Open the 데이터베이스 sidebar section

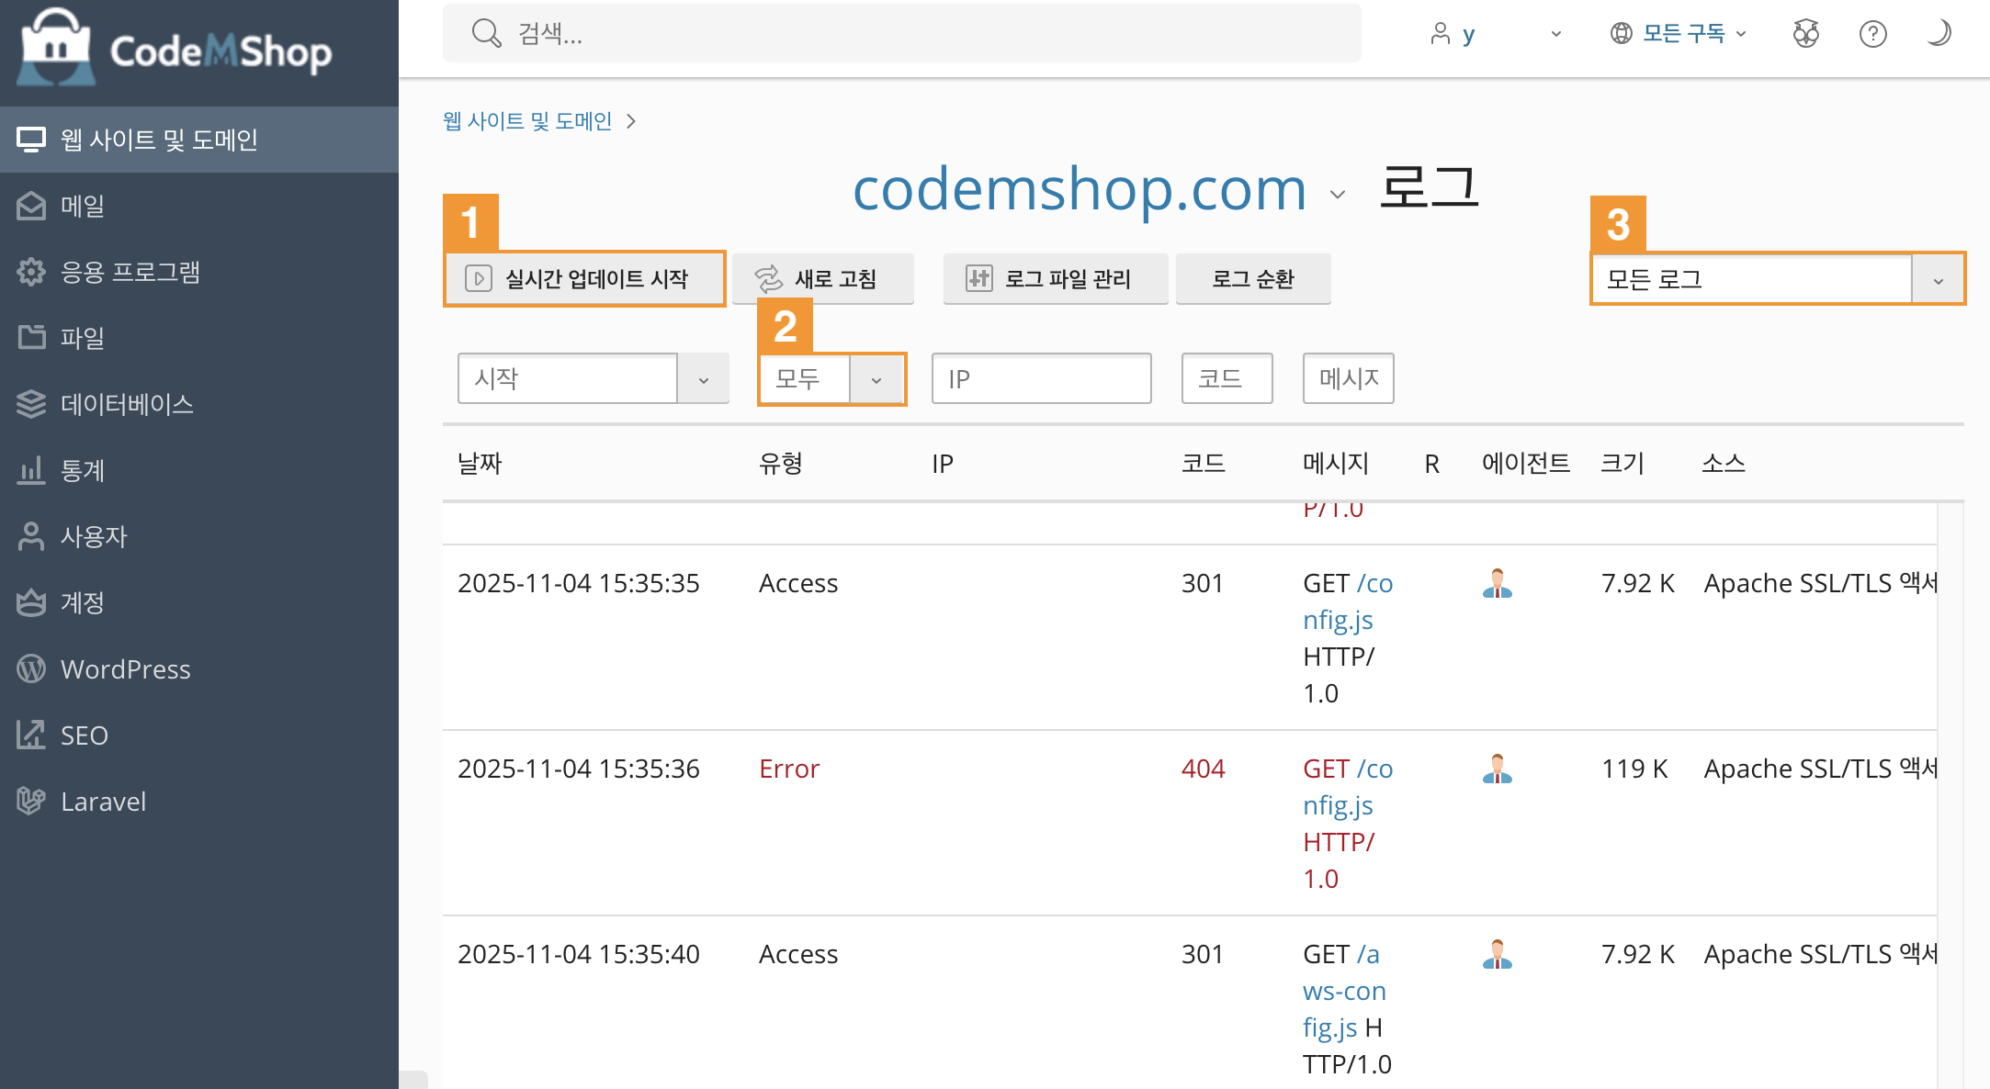[127, 404]
